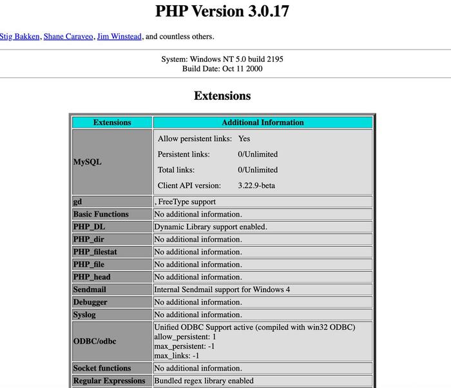Click the Sendmail extension row label
The height and width of the screenshot is (388, 451).
[x=89, y=289]
